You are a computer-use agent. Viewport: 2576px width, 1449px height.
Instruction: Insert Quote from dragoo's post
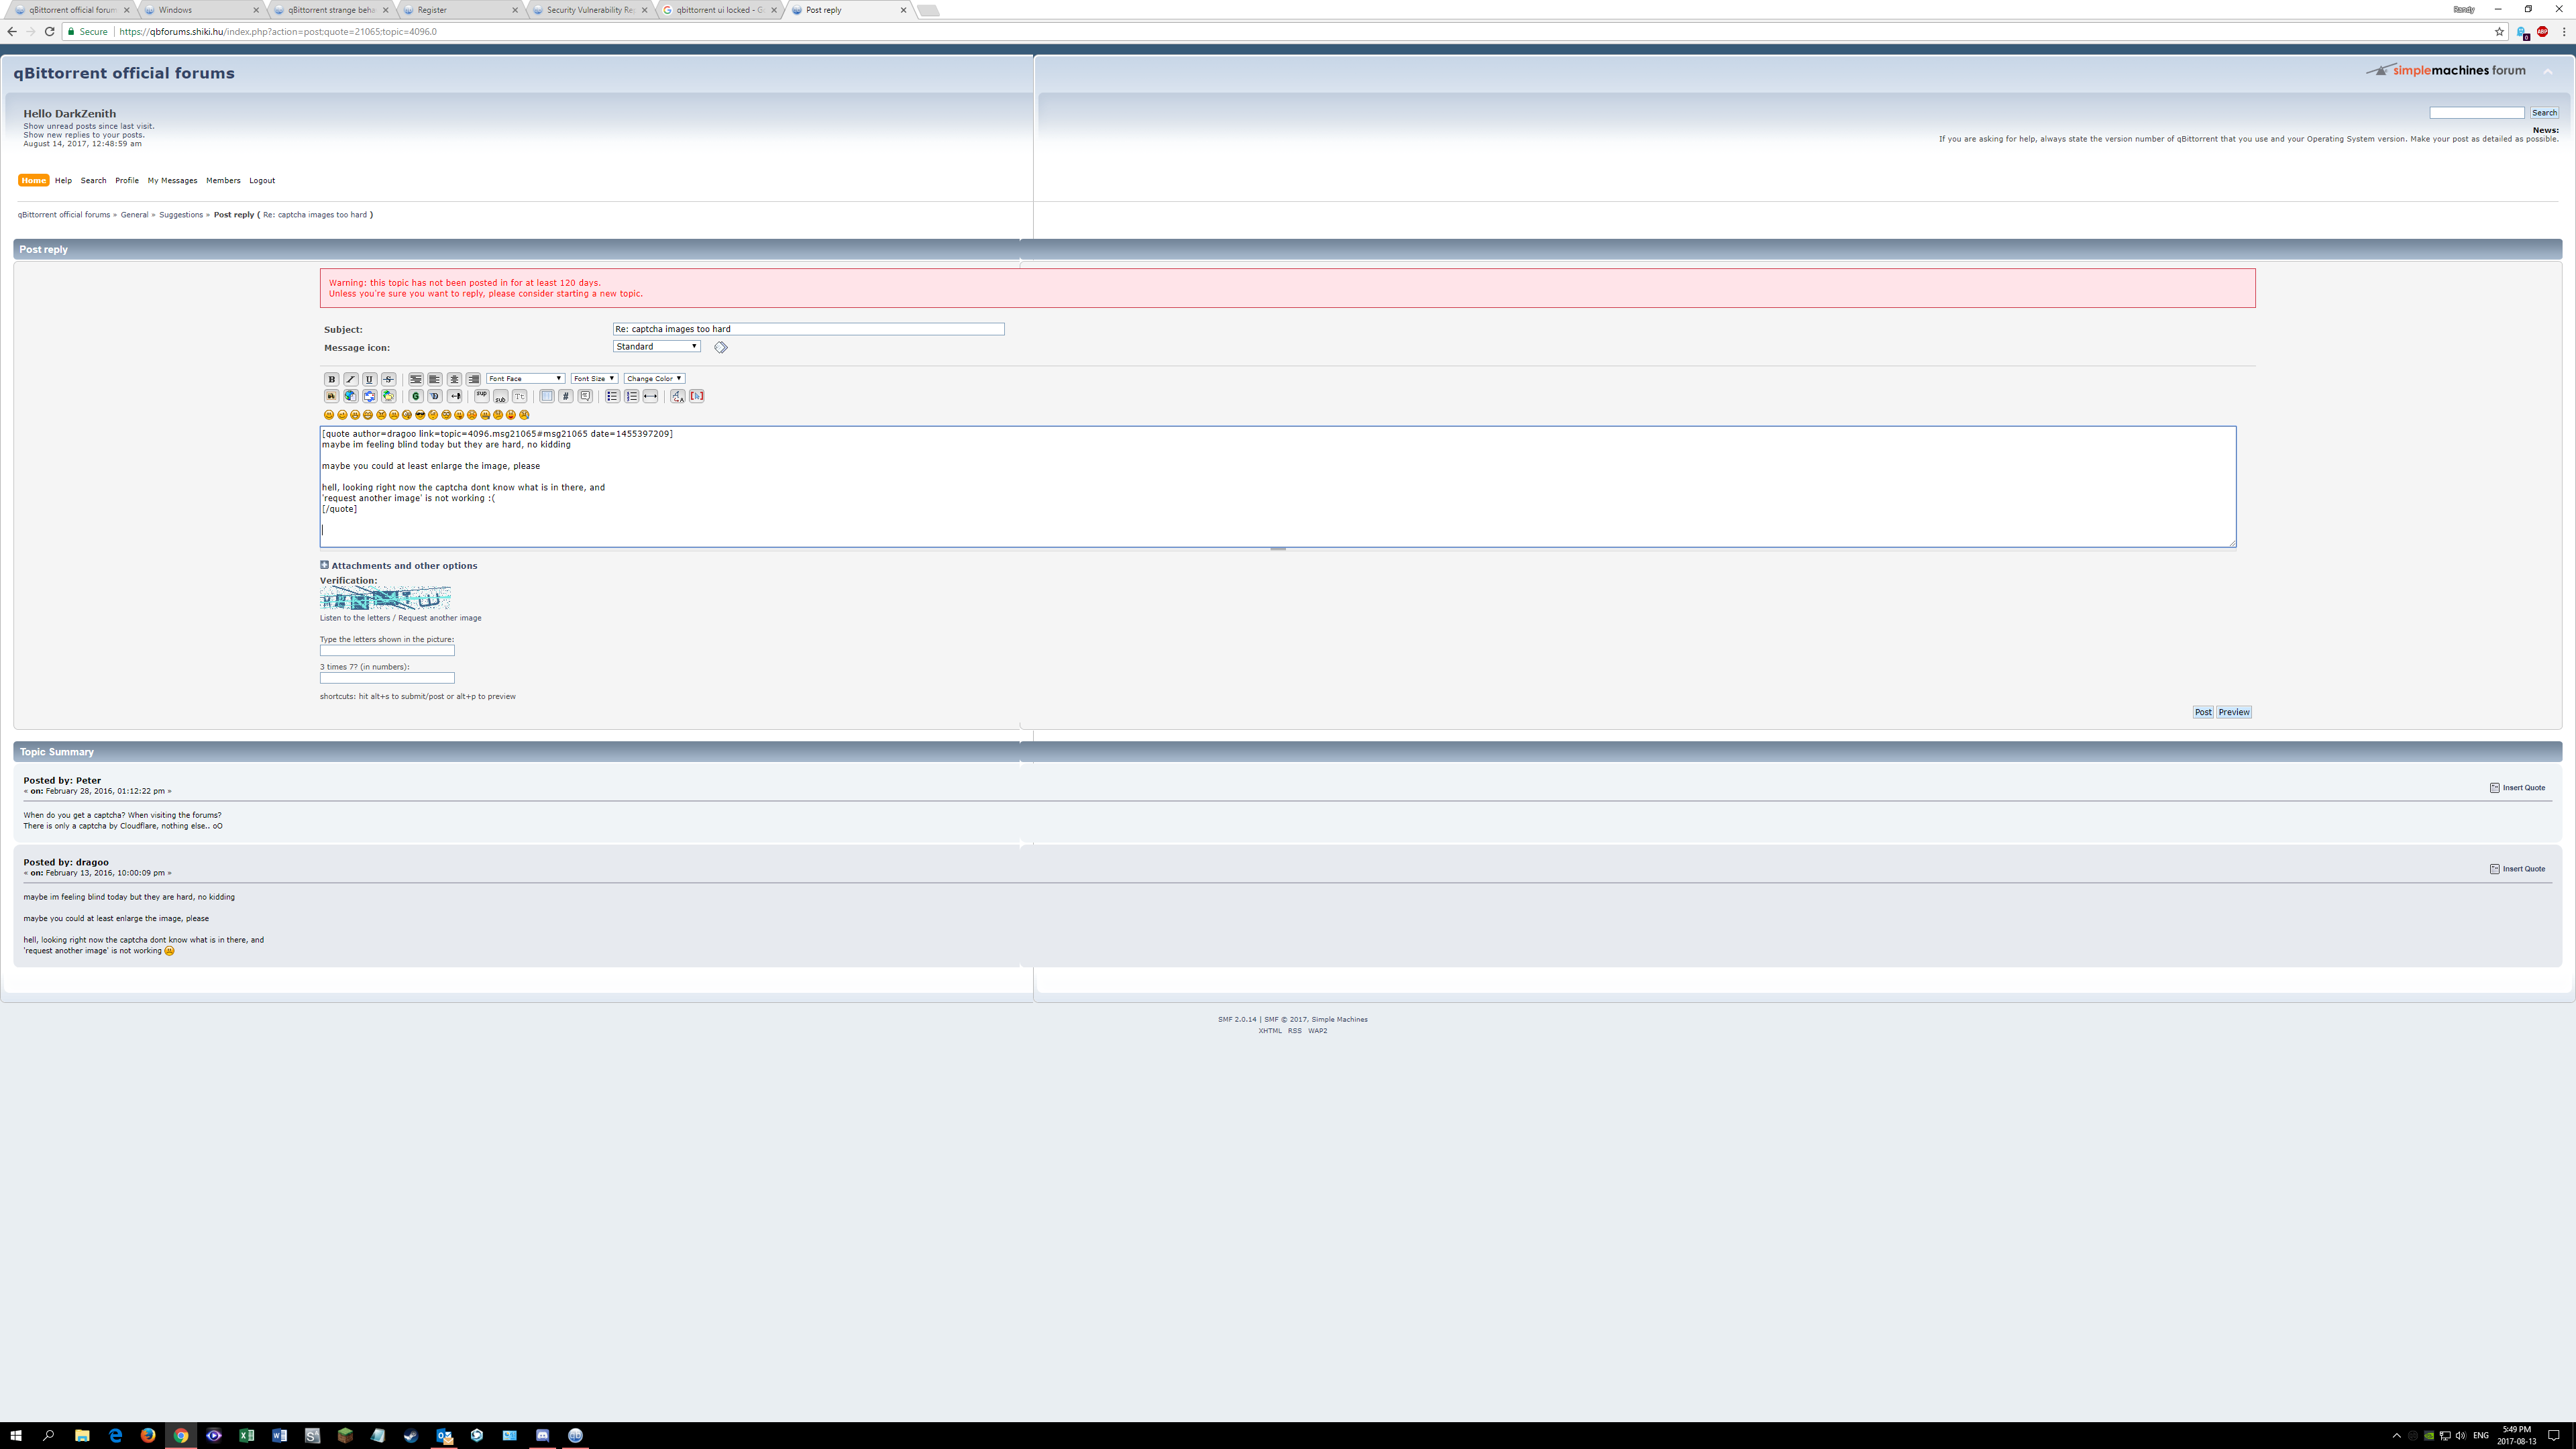click(2517, 869)
